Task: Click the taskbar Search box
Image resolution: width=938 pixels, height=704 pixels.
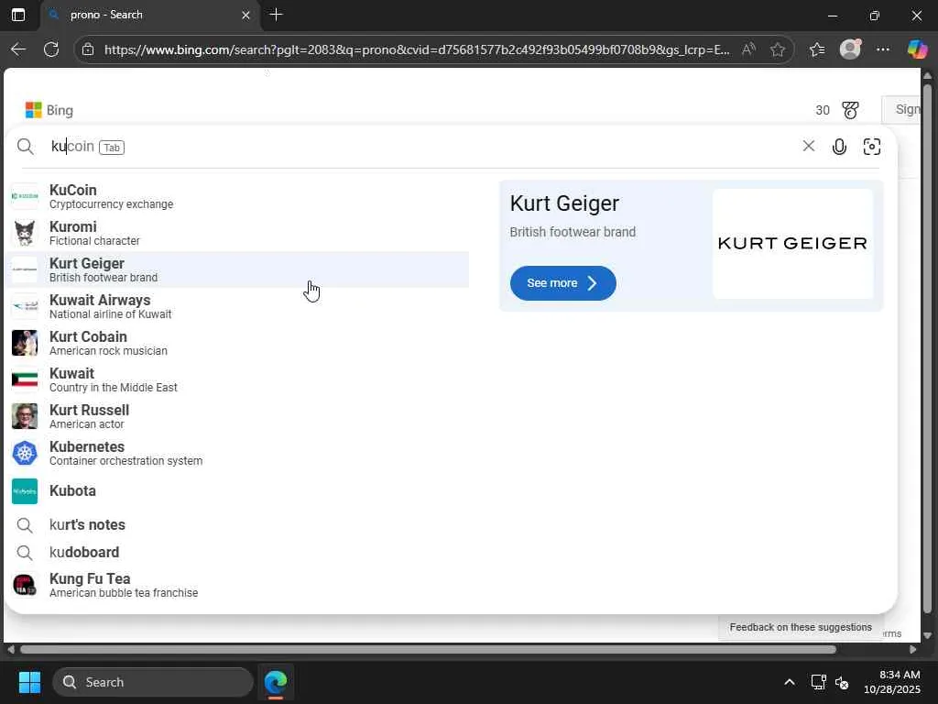Action: coord(153,682)
